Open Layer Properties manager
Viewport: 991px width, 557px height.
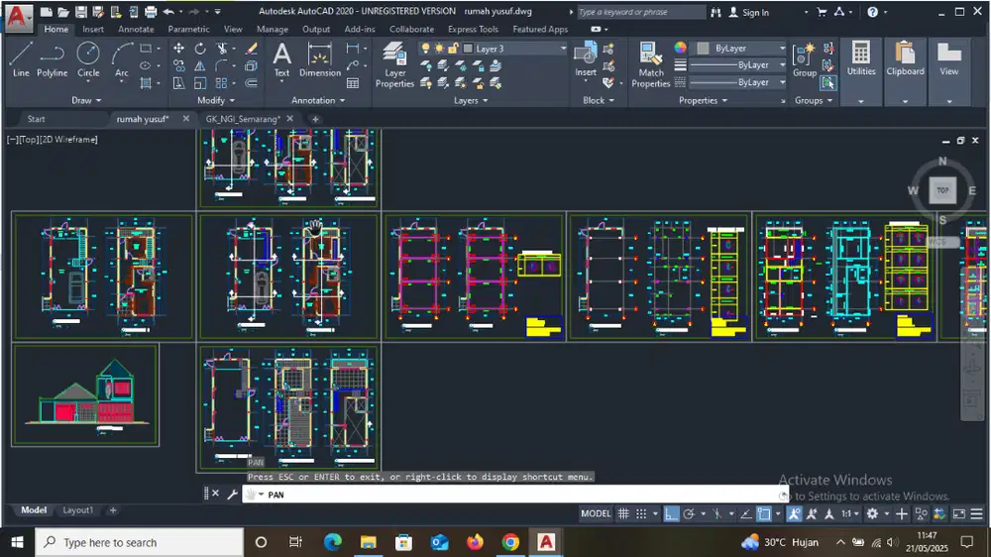click(x=394, y=64)
